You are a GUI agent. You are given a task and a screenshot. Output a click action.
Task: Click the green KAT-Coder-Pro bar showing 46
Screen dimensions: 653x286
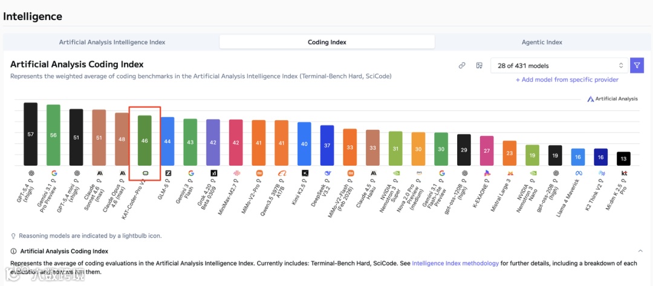(x=145, y=140)
